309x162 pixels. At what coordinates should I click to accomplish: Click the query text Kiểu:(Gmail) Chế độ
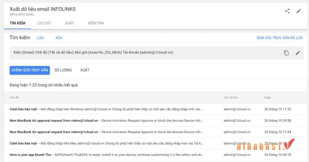[93, 52]
